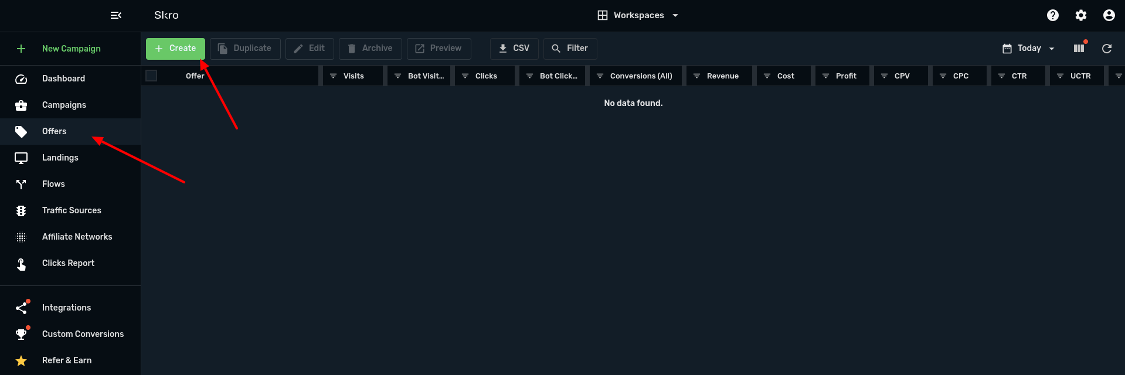Open Traffic Sources from the sidebar
Image resolution: width=1125 pixels, height=375 pixels.
click(x=72, y=210)
